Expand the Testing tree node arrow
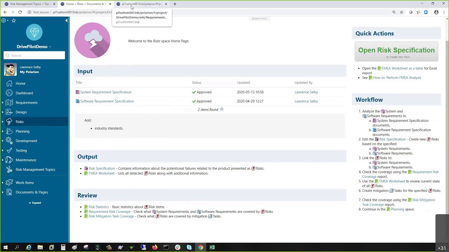Screen dimensions: 449x252 pos(2,150)
